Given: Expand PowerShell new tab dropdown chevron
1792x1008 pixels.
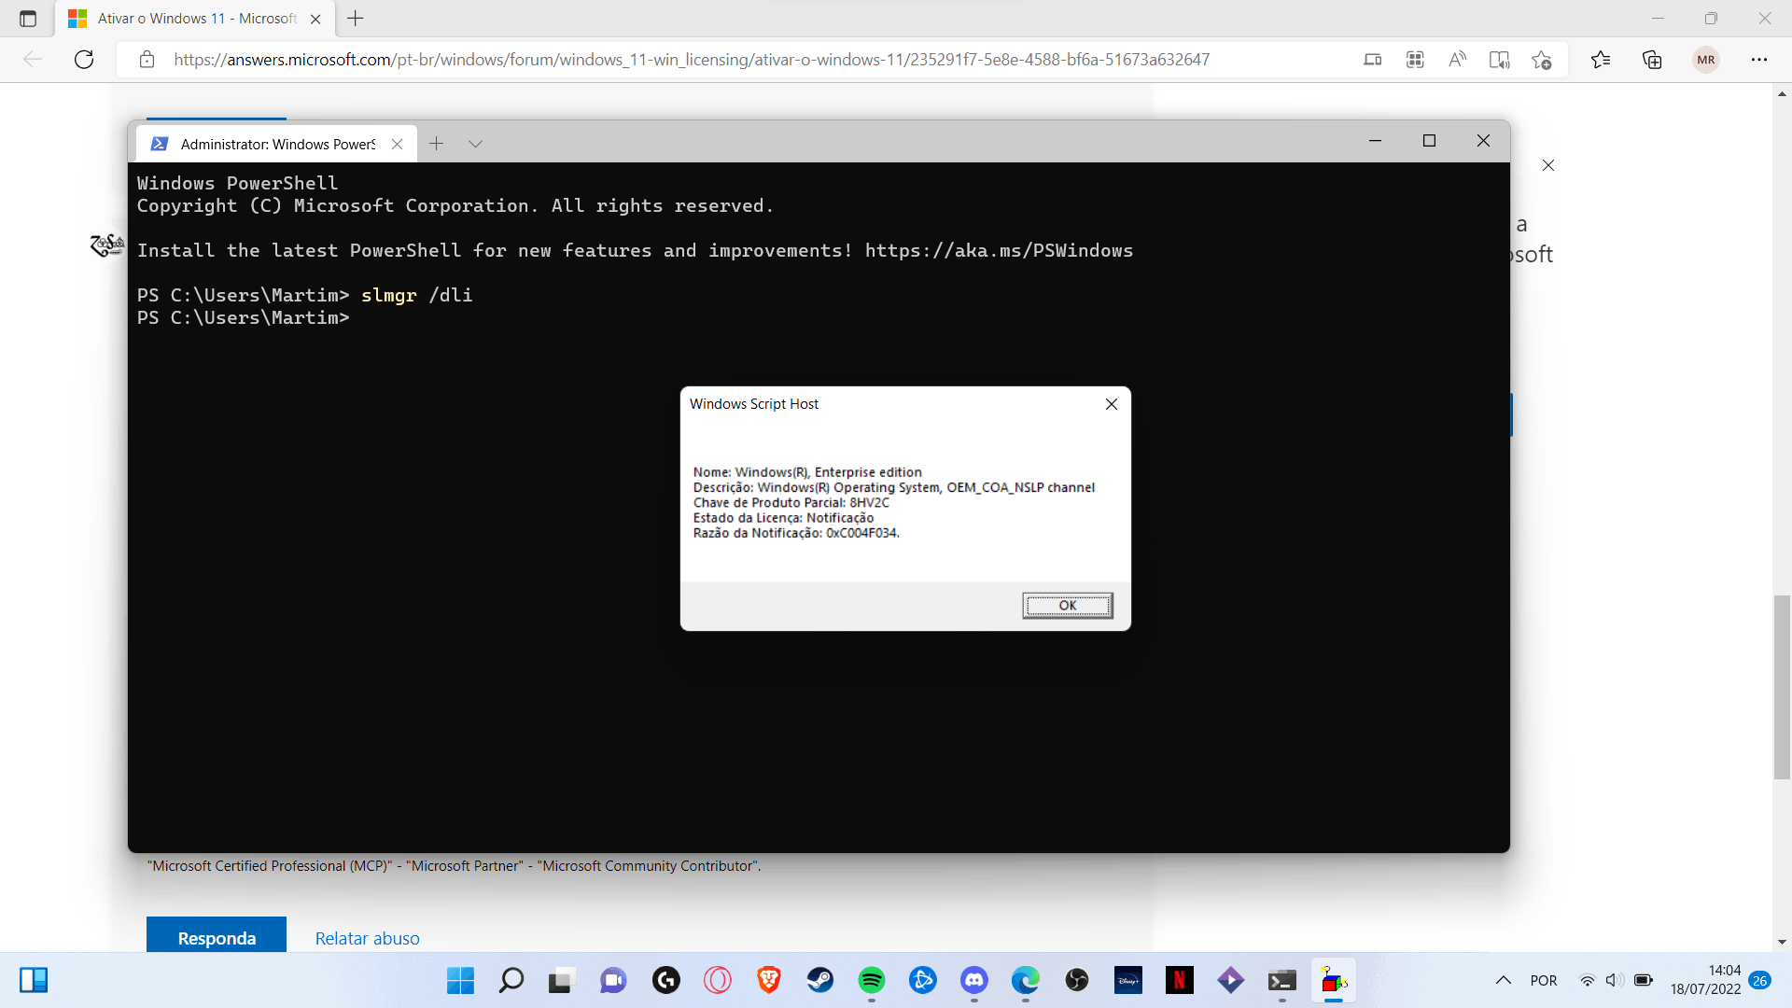Looking at the screenshot, I should (475, 144).
